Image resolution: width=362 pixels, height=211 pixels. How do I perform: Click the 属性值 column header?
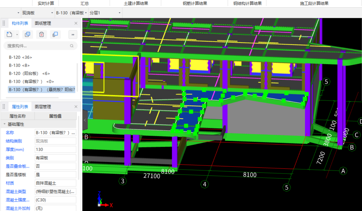56,116
